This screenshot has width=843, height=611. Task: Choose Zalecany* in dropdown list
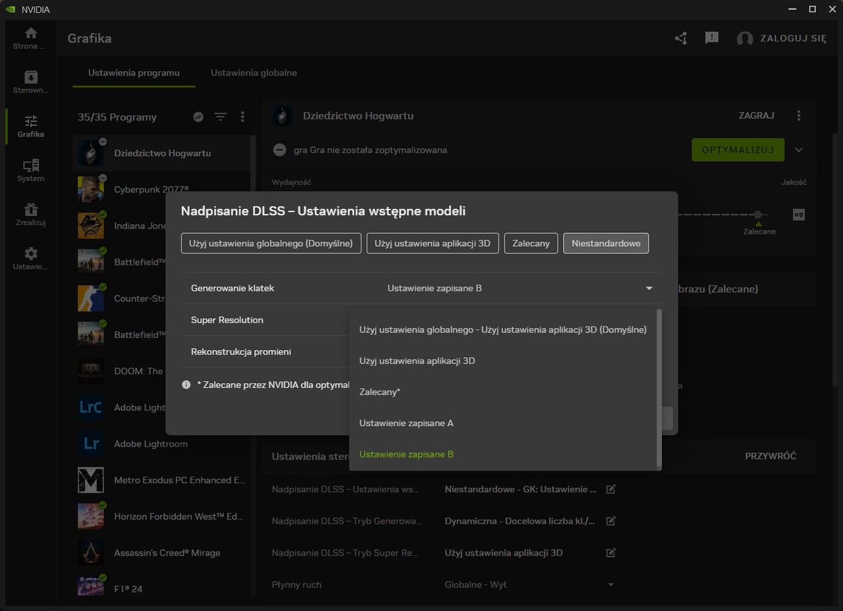tap(503, 392)
